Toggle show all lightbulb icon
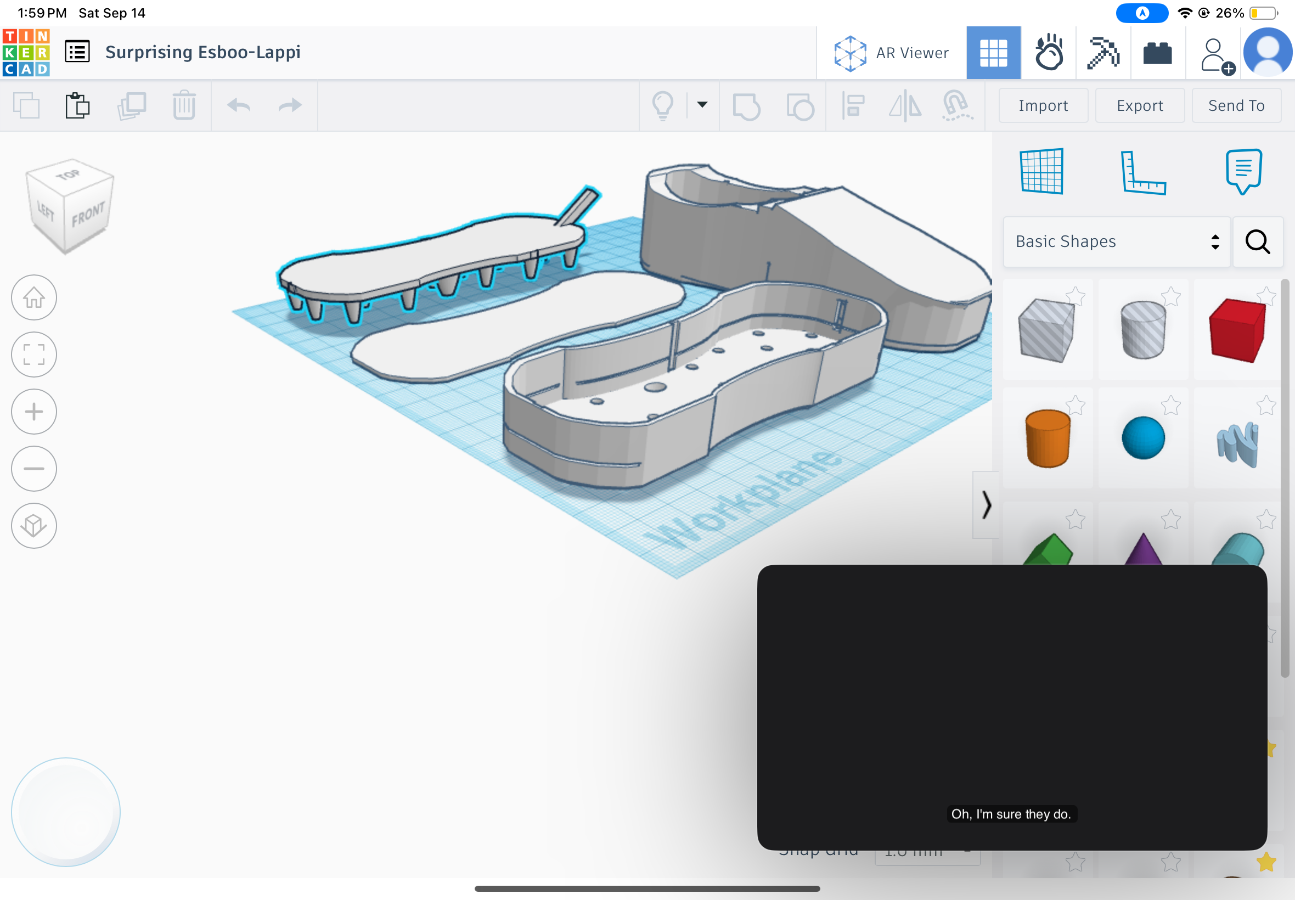1295x900 pixels. click(662, 105)
